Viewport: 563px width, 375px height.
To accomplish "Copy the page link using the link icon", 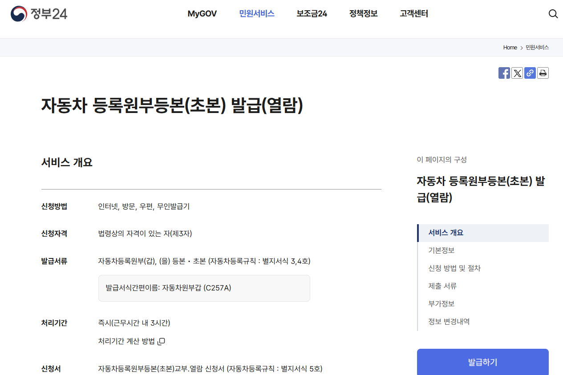I will (x=530, y=73).
